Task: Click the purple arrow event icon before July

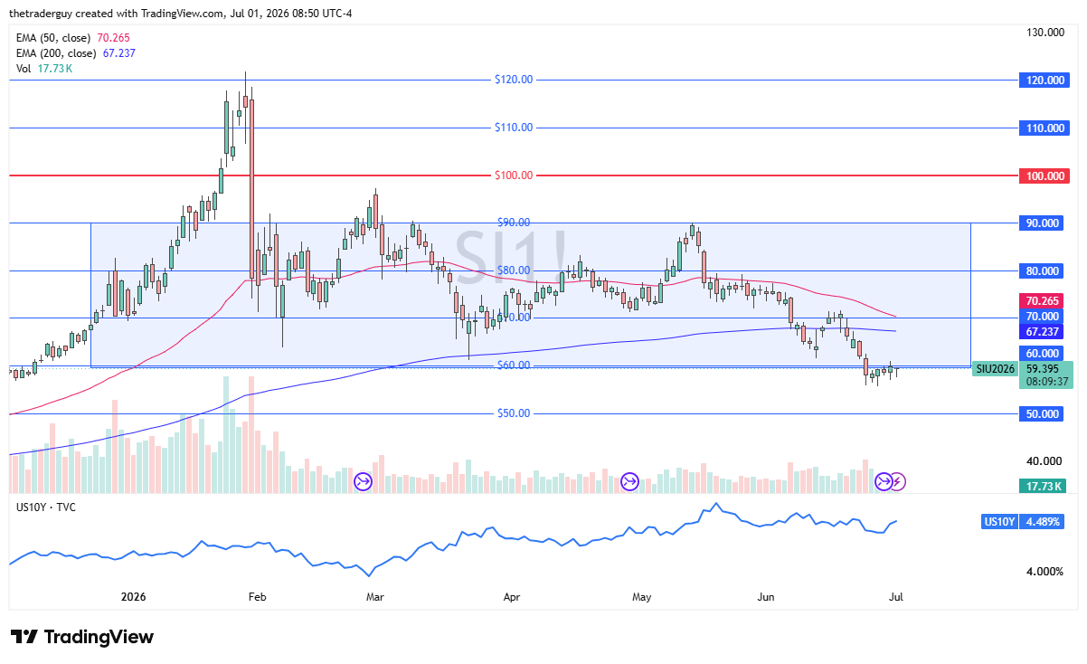Action: pyautogui.click(x=884, y=481)
